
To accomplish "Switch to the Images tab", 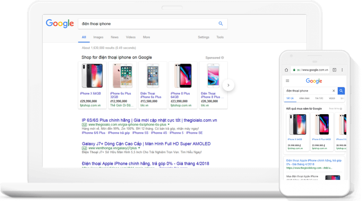I will coord(98,37).
